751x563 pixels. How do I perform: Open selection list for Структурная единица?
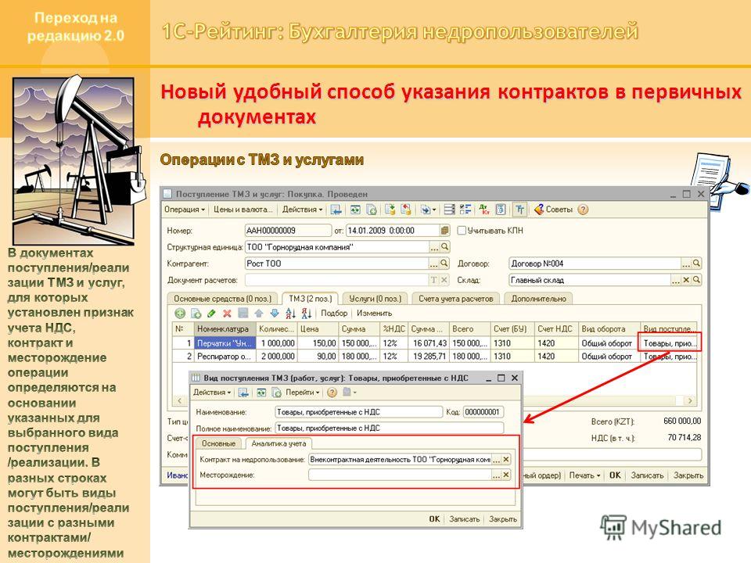coord(434,247)
